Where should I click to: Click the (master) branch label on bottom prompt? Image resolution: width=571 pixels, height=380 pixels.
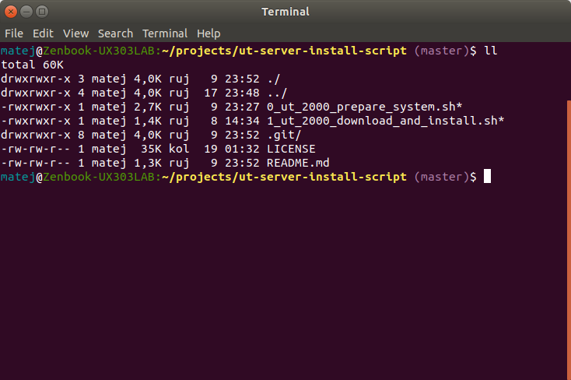pyautogui.click(x=441, y=177)
